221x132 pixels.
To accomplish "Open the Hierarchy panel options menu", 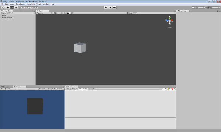I will (34, 11).
